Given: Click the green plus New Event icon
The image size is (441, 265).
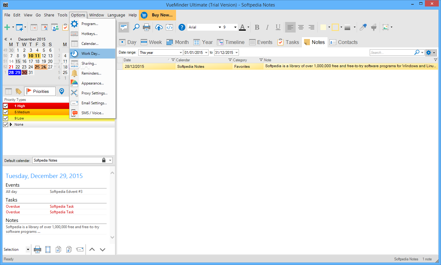Looking at the screenshot, I should click(x=7, y=27).
